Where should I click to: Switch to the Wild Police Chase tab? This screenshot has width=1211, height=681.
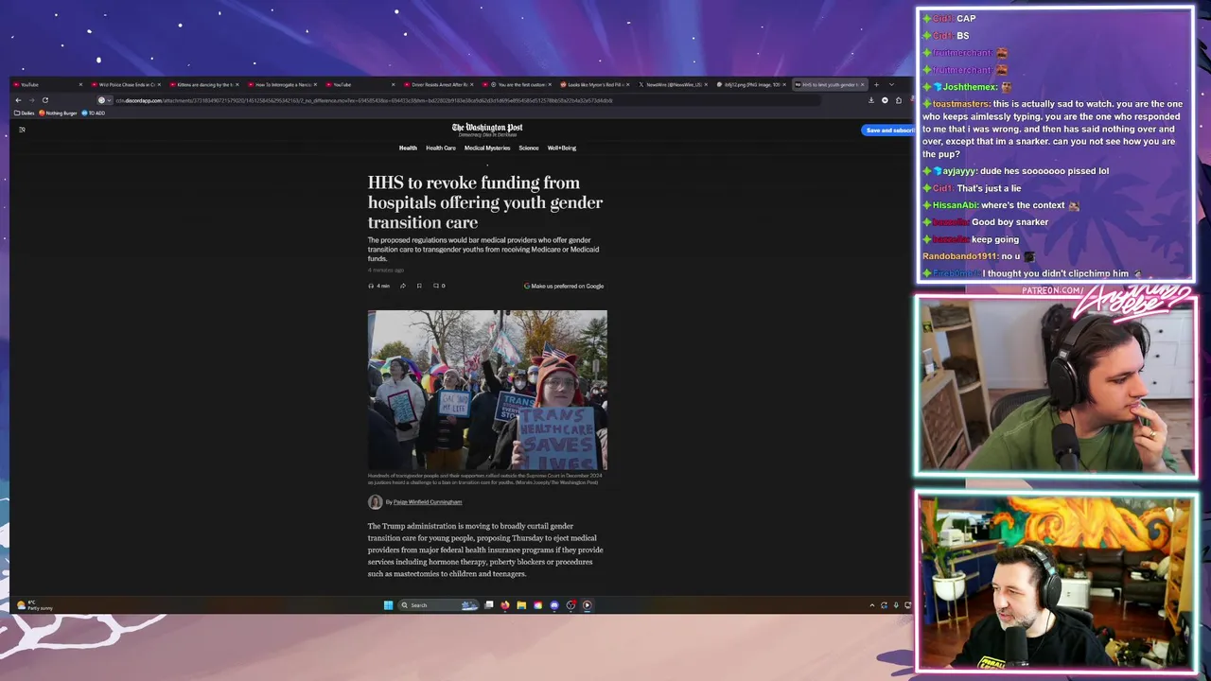(125, 85)
